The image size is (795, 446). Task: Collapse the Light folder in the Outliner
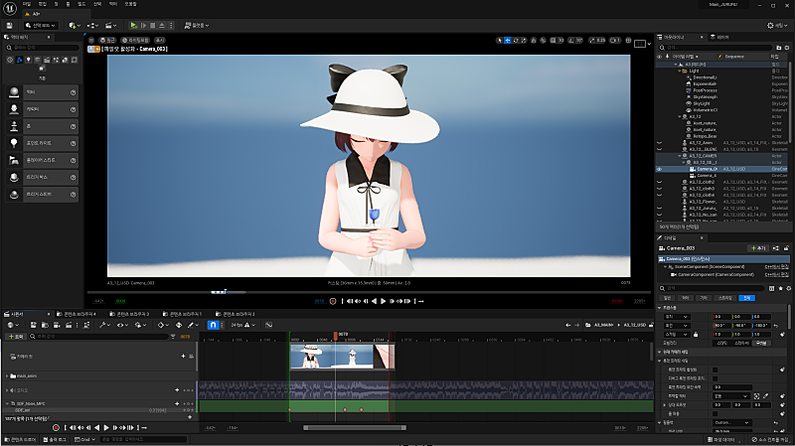point(679,71)
